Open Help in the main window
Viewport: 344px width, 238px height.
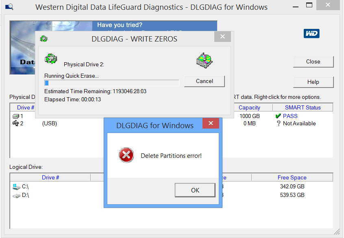coord(313,82)
